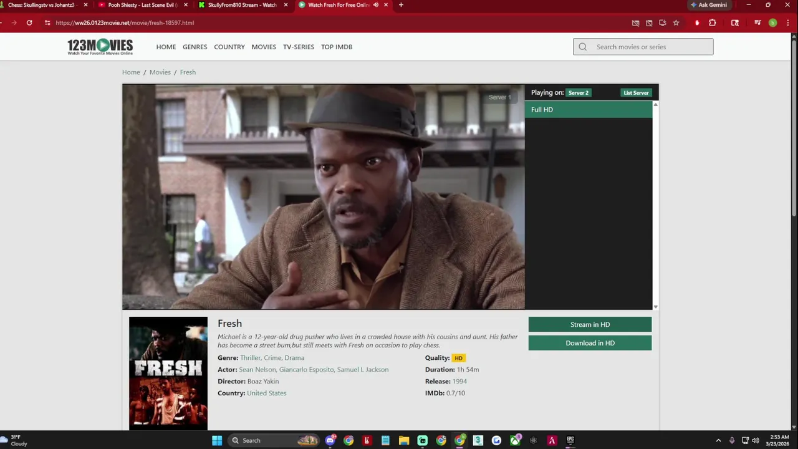The width and height of the screenshot is (798, 449).
Task: Open actor Sean Nelson link
Action: tap(257, 370)
